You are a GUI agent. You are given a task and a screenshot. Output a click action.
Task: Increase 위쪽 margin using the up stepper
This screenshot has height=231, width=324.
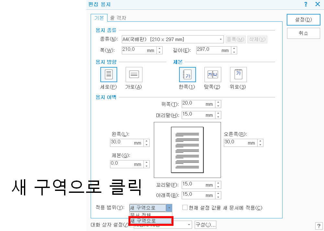218,102
